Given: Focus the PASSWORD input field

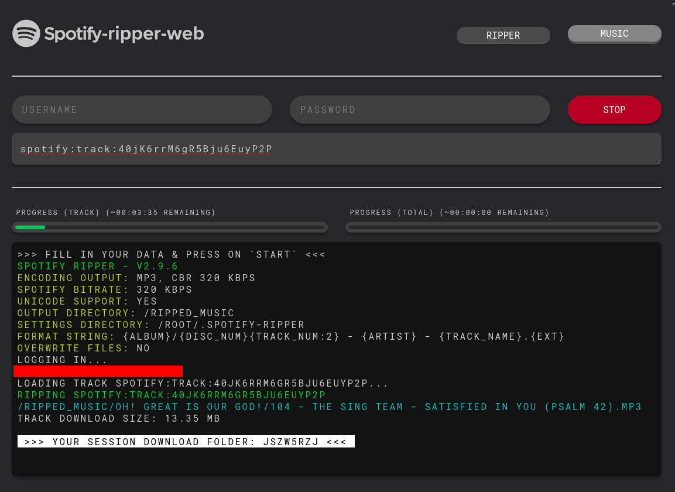Looking at the screenshot, I should 420,110.
